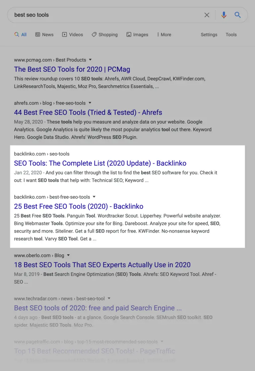Open search Settings
Screen dimensions: 255x371
pos(209,35)
